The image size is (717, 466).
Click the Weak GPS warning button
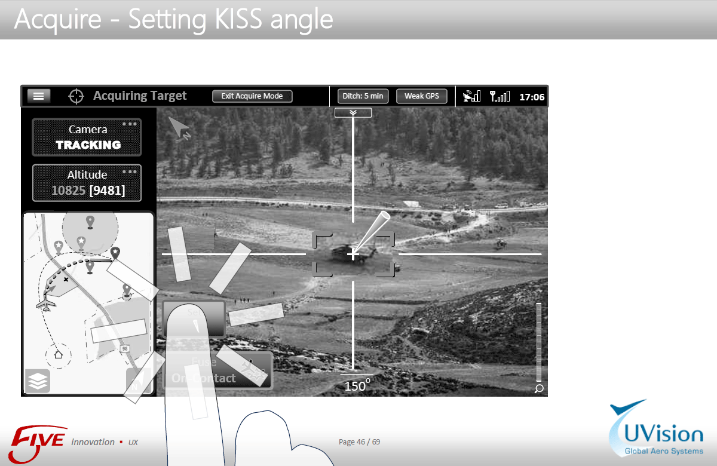pos(422,96)
